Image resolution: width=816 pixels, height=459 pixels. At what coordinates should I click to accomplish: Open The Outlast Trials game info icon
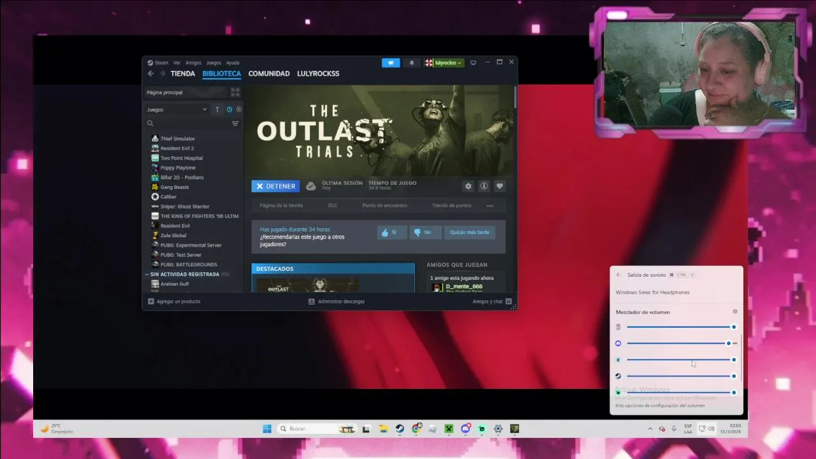(x=484, y=186)
